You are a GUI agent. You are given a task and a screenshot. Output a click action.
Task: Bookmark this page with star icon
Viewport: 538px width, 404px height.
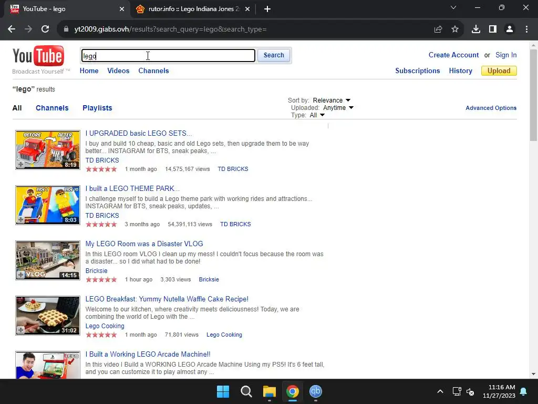pyautogui.click(x=455, y=29)
